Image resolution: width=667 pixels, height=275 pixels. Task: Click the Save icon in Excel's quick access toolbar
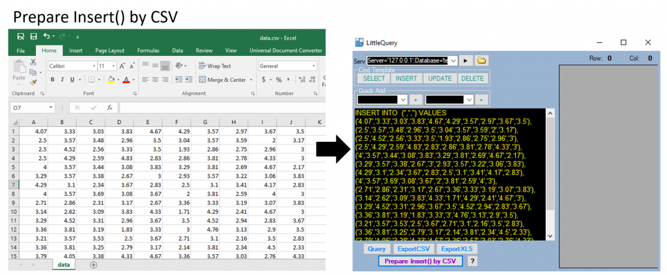pyautogui.click(x=34, y=37)
